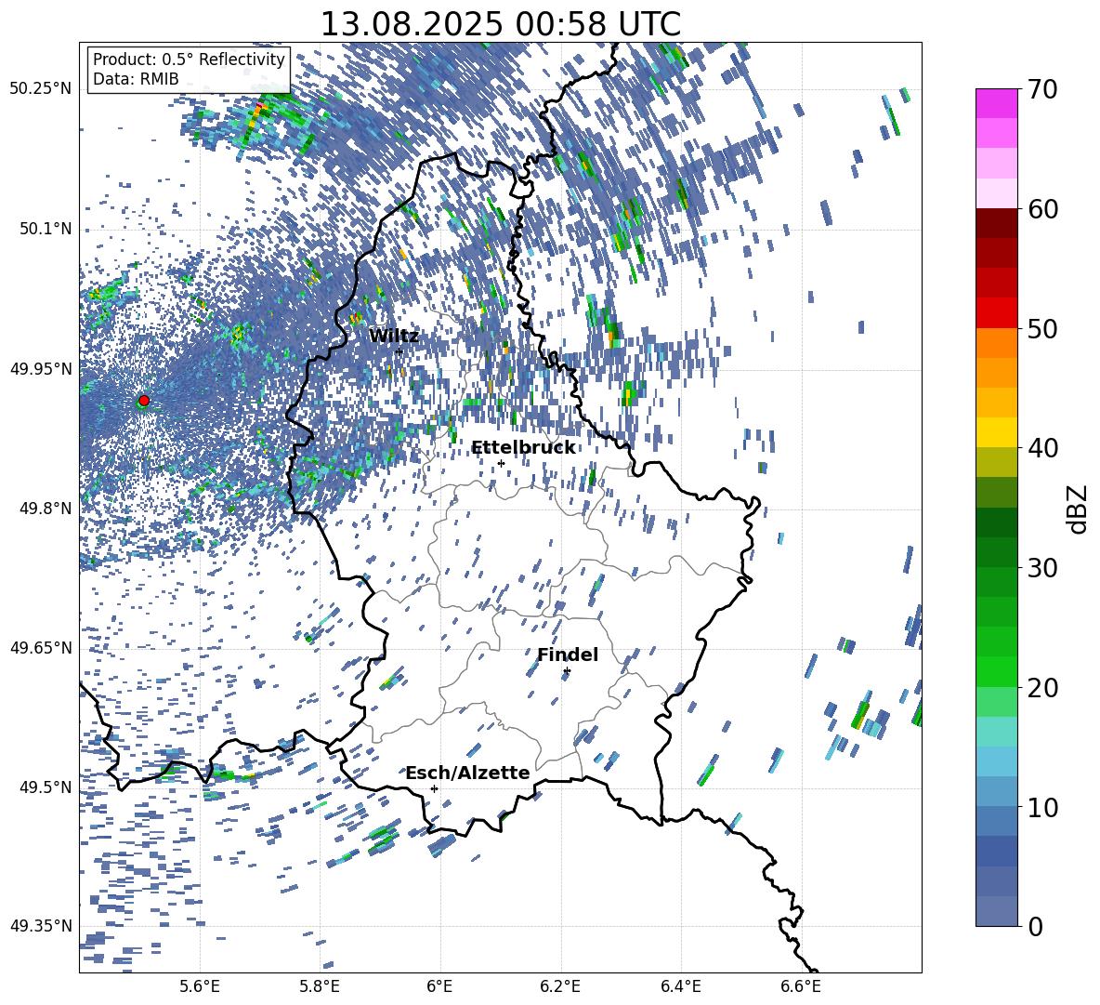The width and height of the screenshot is (1100, 1005).
Task: Click the 49.65°N latitude label
Action: pos(41,647)
